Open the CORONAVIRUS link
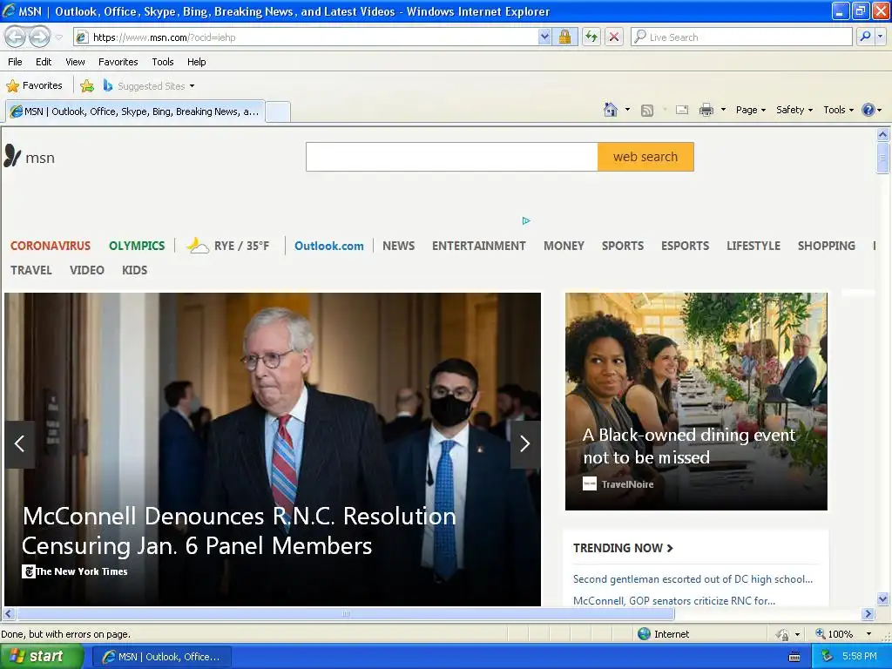The height and width of the screenshot is (669, 892). [x=50, y=246]
